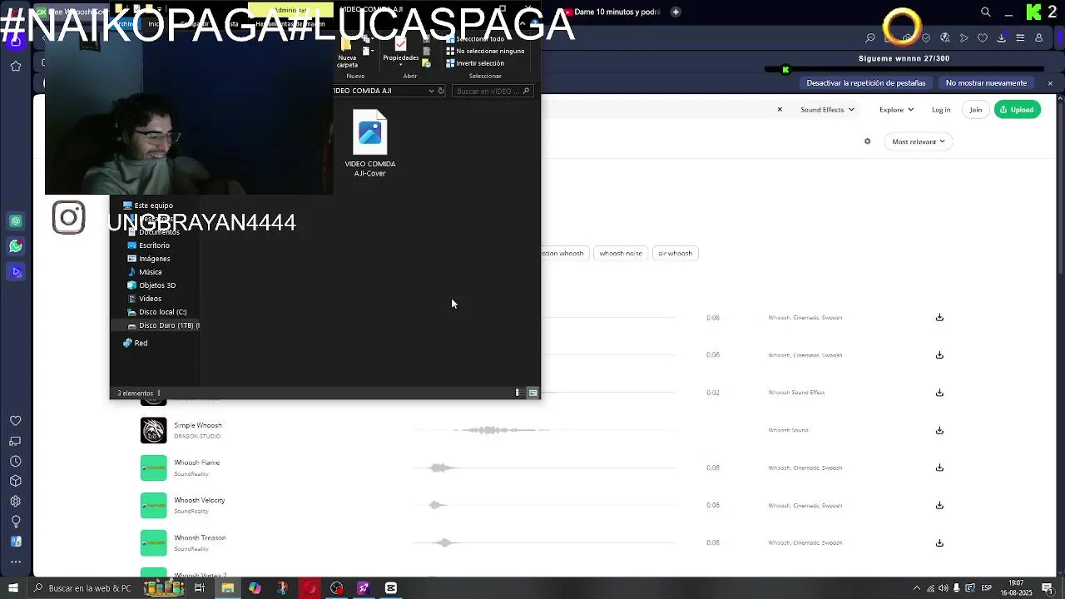Viewport: 1065px width, 599px height.
Task: Dismiss the tab repetition notification bar
Action: coord(1050,83)
